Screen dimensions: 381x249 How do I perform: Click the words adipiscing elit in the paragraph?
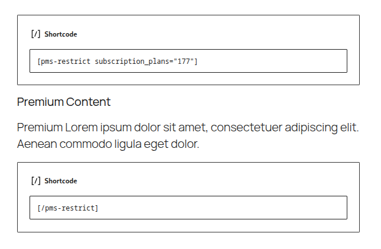pos(322,128)
